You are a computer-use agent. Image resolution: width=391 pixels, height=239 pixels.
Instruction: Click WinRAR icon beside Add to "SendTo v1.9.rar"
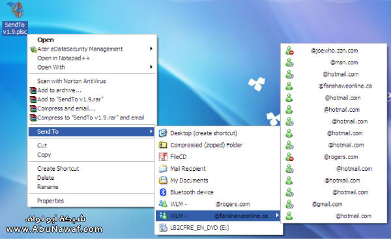[x=33, y=99]
